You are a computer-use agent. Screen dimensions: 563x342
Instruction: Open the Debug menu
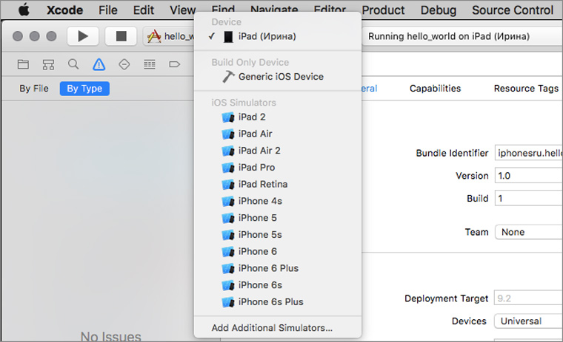click(x=439, y=10)
